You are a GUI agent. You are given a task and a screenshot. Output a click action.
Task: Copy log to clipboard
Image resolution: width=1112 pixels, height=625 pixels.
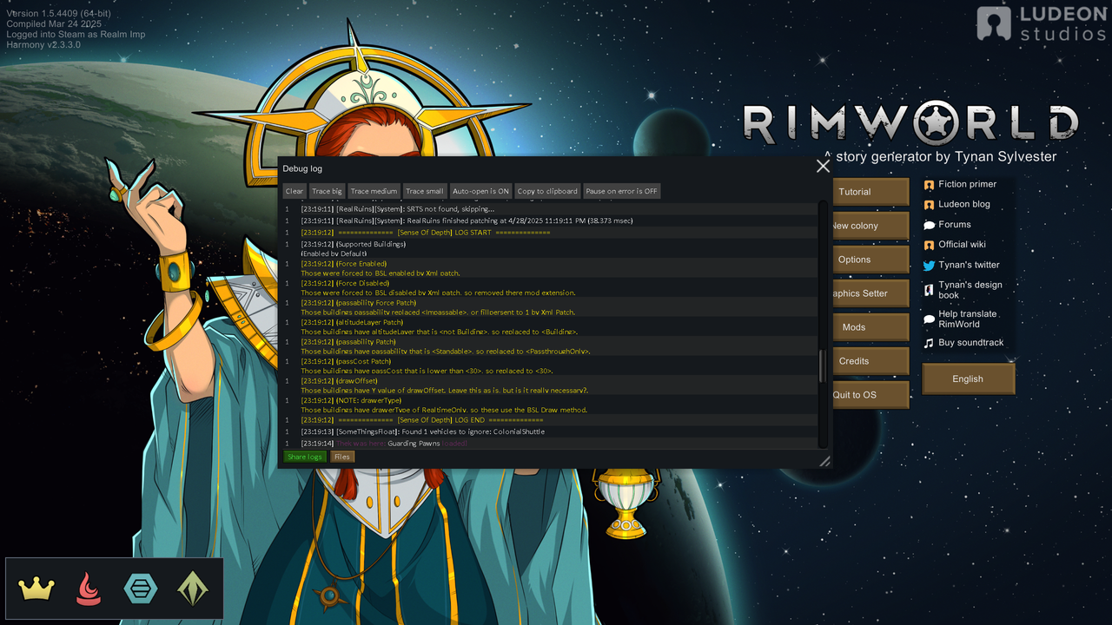pyautogui.click(x=547, y=191)
